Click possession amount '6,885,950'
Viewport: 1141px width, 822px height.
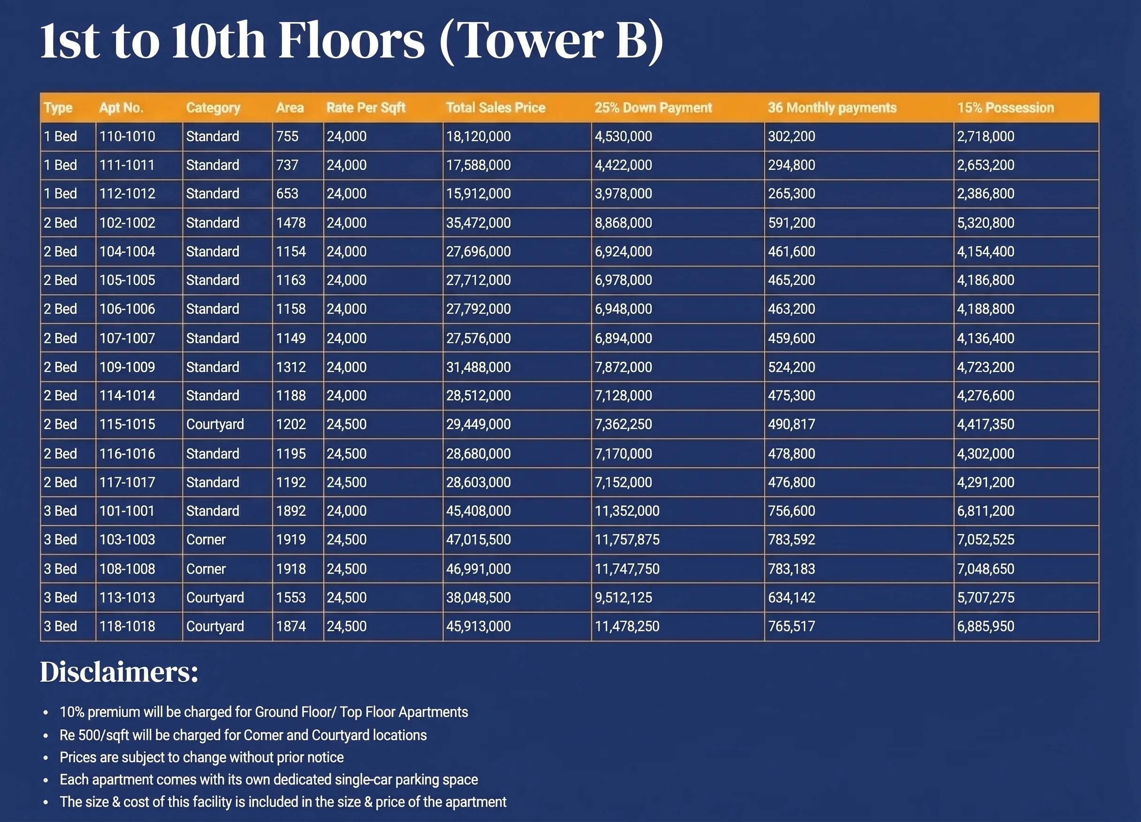point(986,626)
